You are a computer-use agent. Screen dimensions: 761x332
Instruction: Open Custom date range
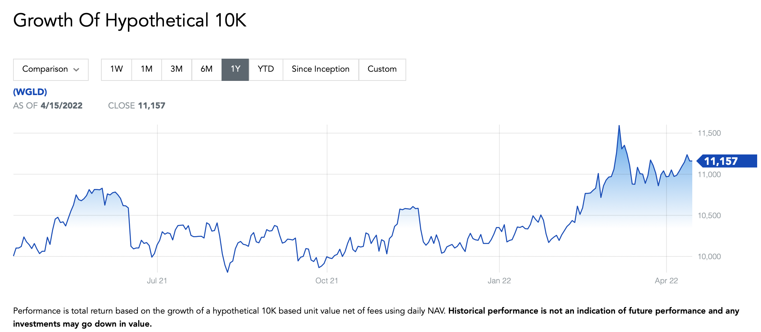coord(382,69)
